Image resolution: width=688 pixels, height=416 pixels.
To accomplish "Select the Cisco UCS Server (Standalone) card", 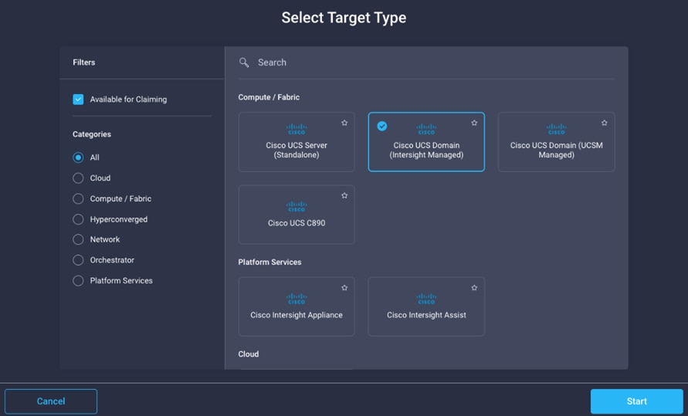I will [x=297, y=142].
